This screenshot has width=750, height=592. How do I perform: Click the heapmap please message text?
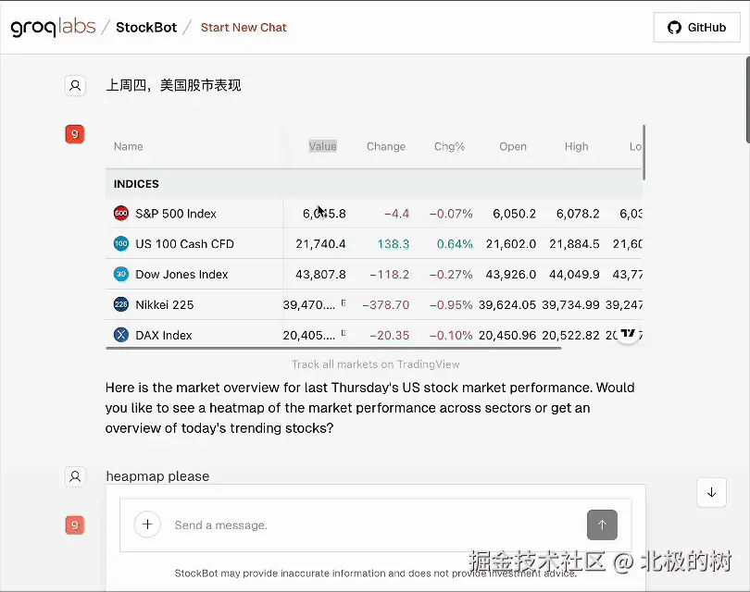tap(157, 475)
